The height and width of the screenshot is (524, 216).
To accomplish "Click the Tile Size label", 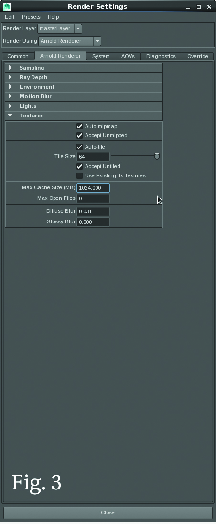I will [x=65, y=156].
